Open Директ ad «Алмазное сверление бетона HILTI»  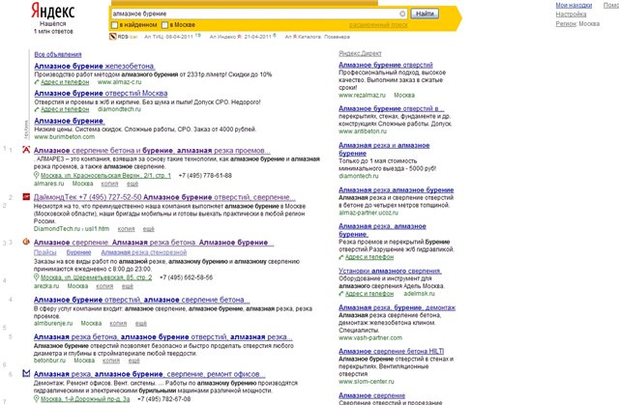(391, 351)
